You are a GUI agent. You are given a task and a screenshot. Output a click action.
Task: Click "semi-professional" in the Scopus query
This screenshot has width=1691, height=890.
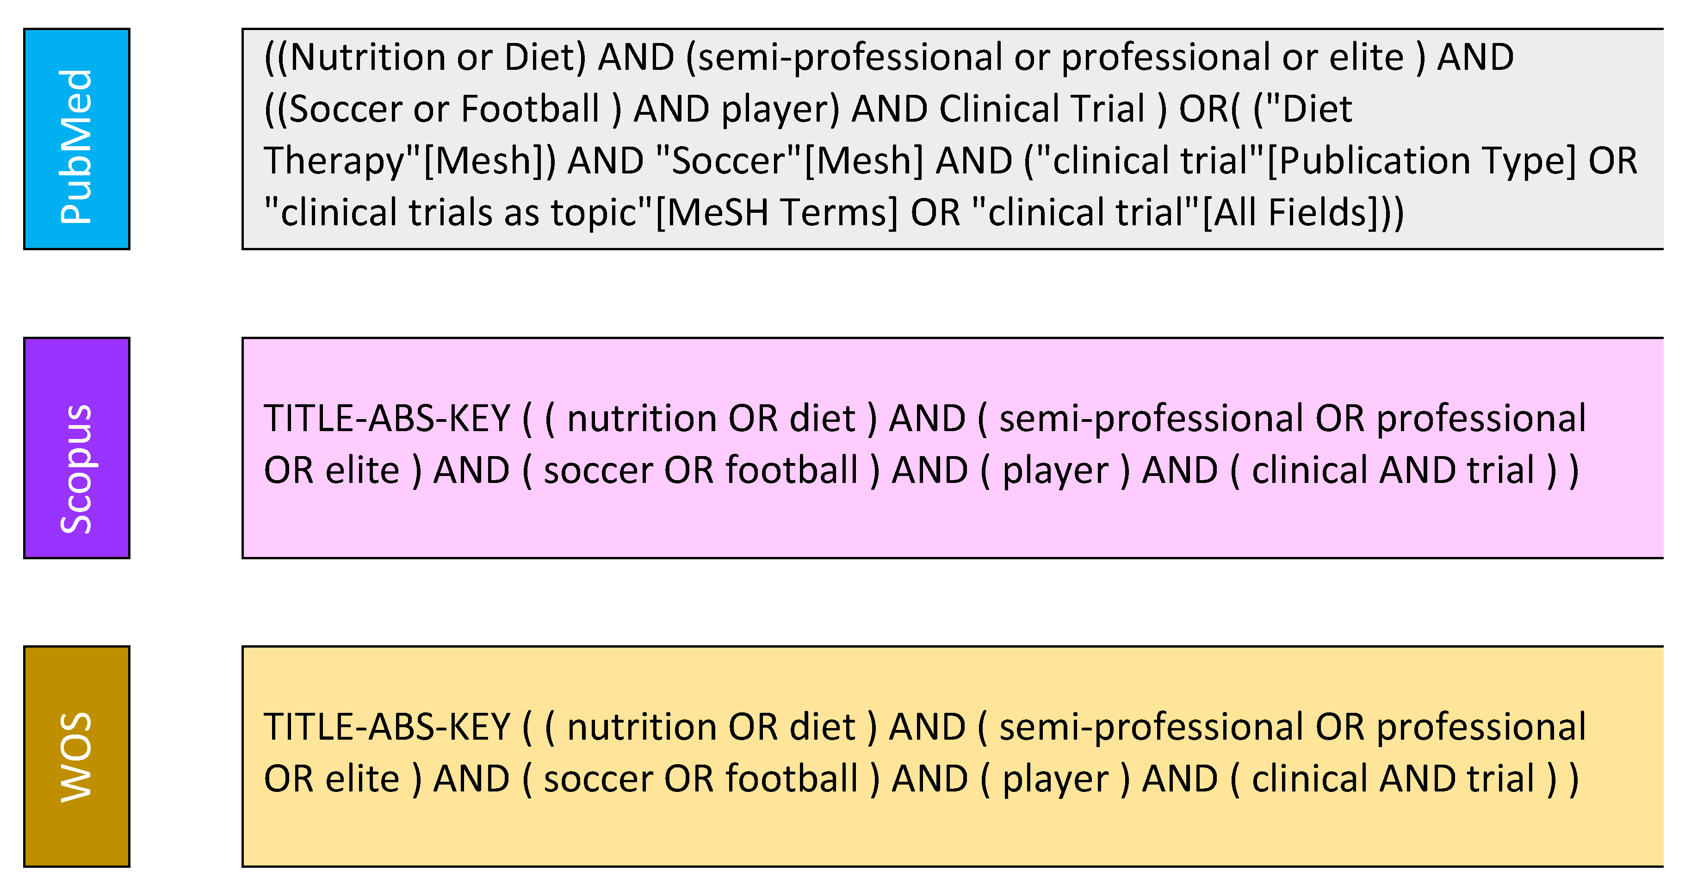(1151, 420)
